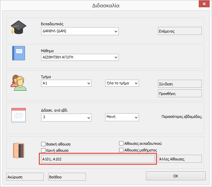Click the classrooms field containing A101, A102

coord(98,159)
